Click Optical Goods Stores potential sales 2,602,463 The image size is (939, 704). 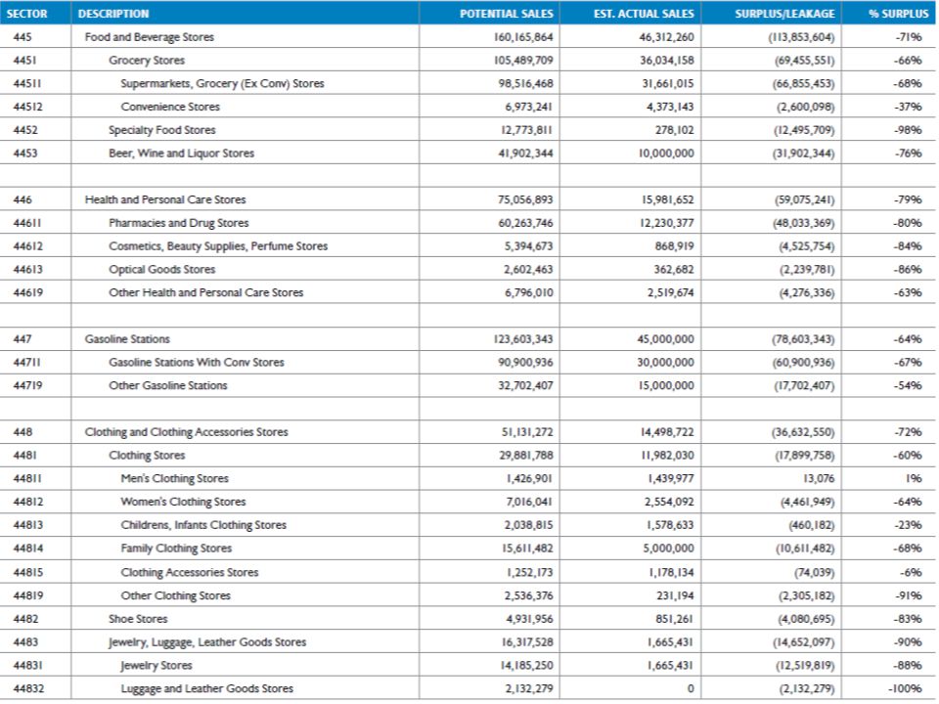(528, 270)
